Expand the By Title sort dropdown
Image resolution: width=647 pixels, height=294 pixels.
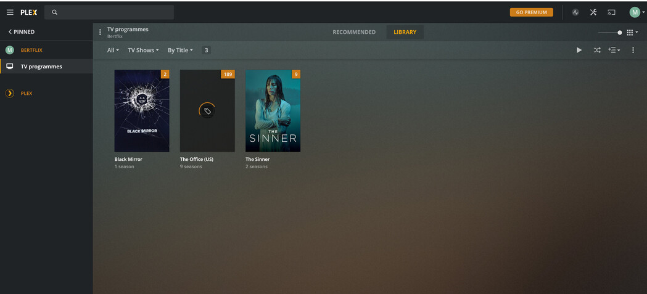pyautogui.click(x=180, y=51)
